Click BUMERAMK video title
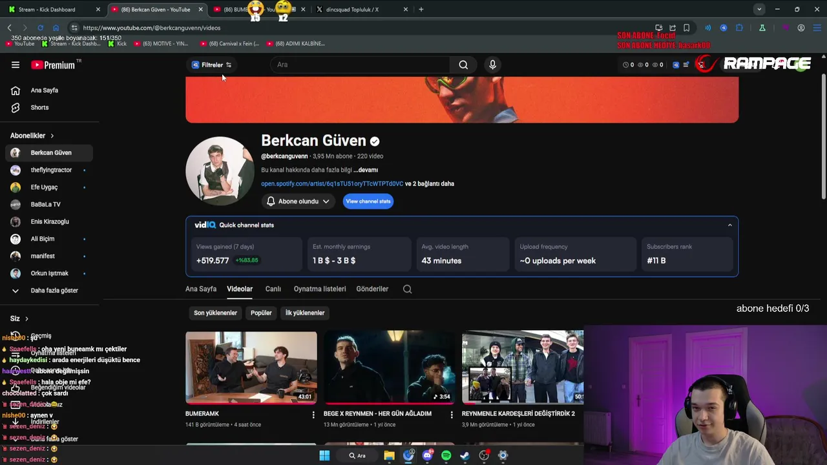Screen dimensions: 827x465 pyautogui.click(x=202, y=413)
